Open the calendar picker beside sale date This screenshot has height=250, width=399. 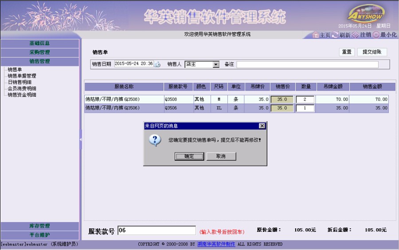pos(157,64)
